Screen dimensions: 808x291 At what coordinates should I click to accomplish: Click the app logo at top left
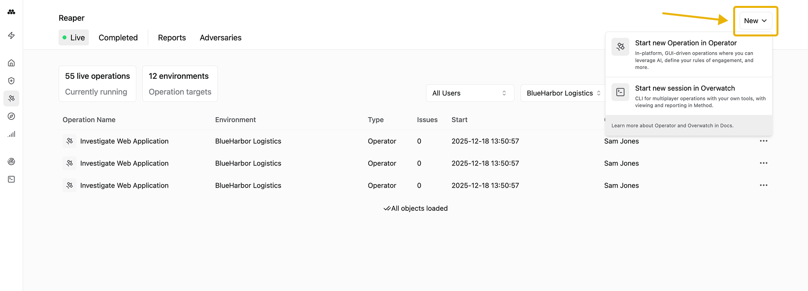pos(11,12)
